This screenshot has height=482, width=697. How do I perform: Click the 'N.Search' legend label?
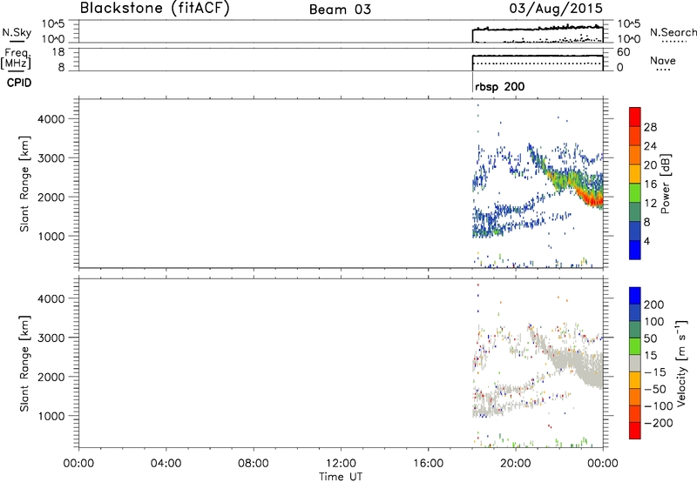click(673, 32)
